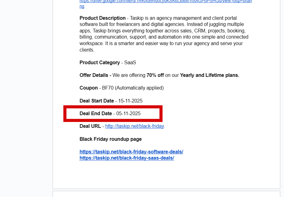
Task: Click the '(Automatically applied)' coupon note
Action: pos(140,88)
